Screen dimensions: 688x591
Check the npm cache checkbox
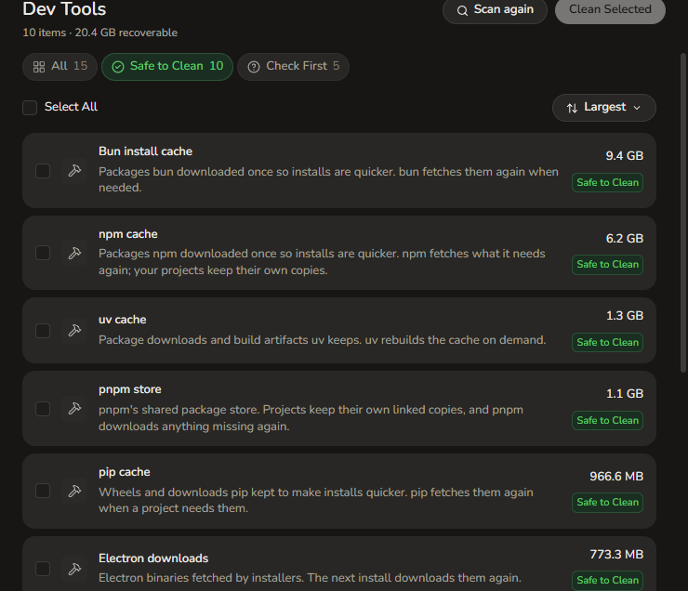tap(43, 253)
